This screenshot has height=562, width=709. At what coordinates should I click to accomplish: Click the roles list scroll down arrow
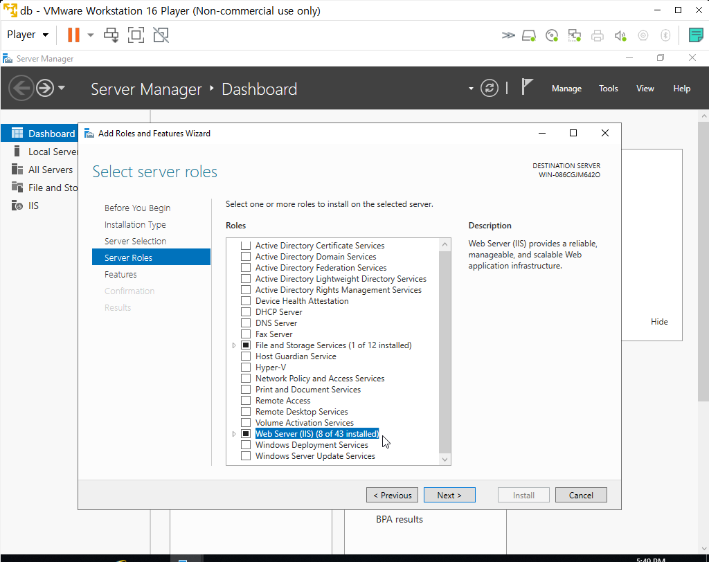coord(445,460)
